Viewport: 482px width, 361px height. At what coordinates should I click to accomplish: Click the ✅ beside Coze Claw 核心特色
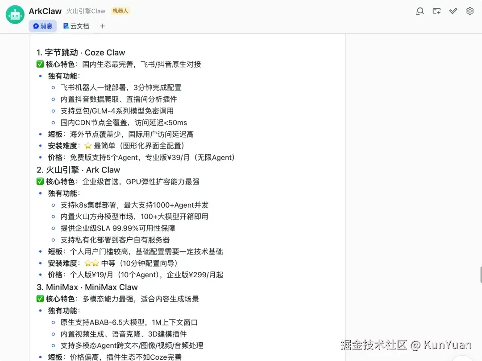40,64
